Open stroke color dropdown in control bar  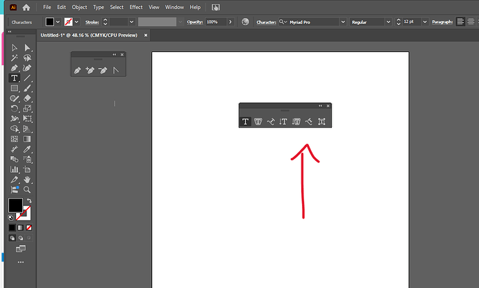tap(76, 22)
